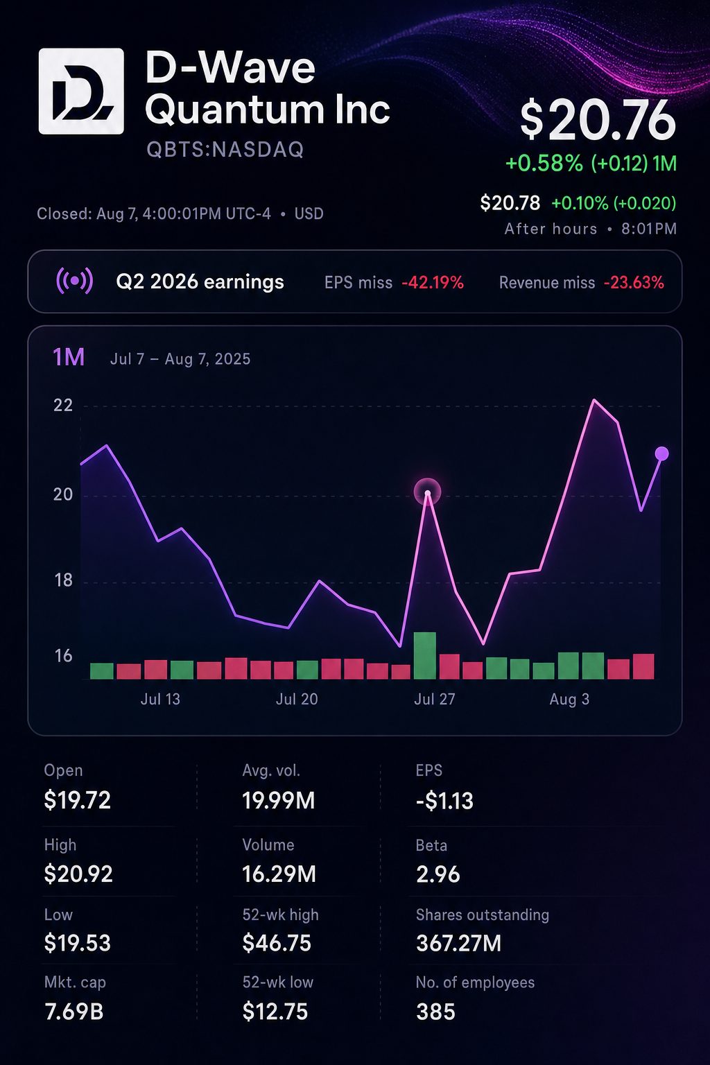
Task: Click the No. of employees value 385
Action: pyautogui.click(x=435, y=1012)
